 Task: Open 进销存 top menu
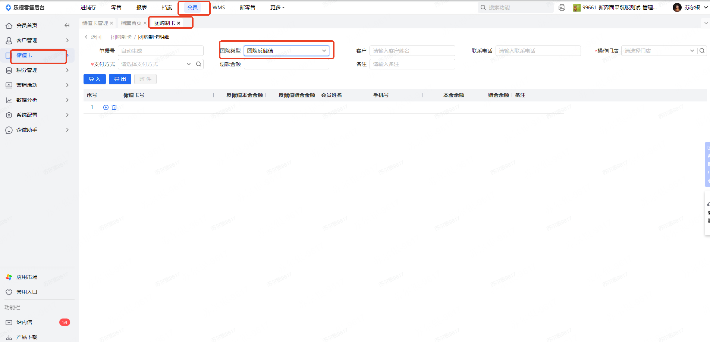pyautogui.click(x=88, y=7)
